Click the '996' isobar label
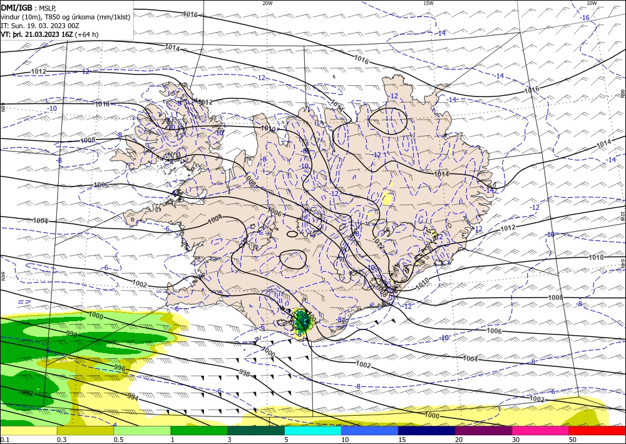 tap(120, 368)
